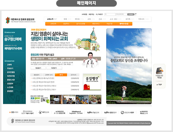Open the gallery thumbnail of the flower arrangement
This screenshot has height=132, width=173.
tap(95, 99)
